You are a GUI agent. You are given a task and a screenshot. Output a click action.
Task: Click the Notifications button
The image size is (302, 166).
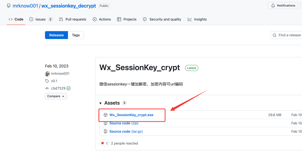point(283,6)
